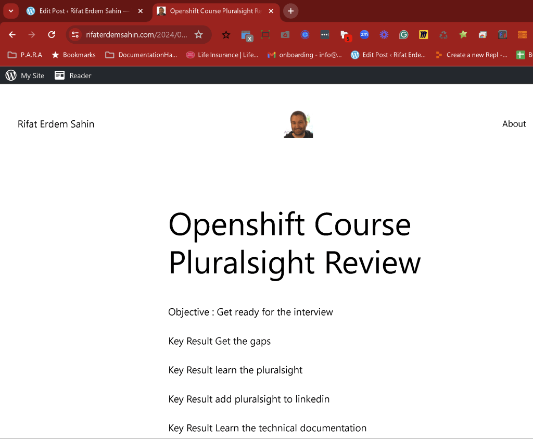Open a new browser tab
Screen dimensions: 533x439
coord(290,11)
